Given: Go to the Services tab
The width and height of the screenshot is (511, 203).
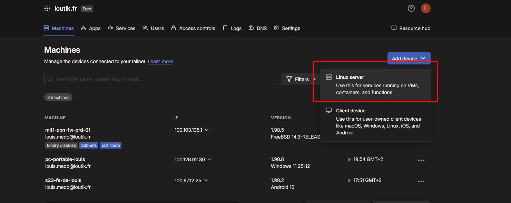Looking at the screenshot, I should coord(121,28).
